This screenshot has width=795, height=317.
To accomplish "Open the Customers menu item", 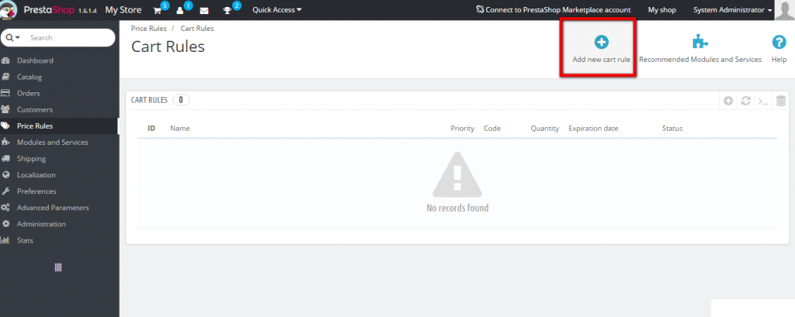I will click(34, 109).
